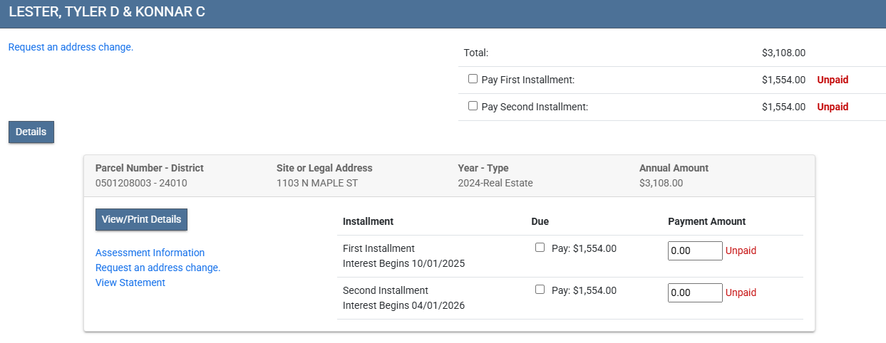This screenshot has width=886, height=343.
Task: Check the Pay First Installment box in summary
Action: click(473, 79)
